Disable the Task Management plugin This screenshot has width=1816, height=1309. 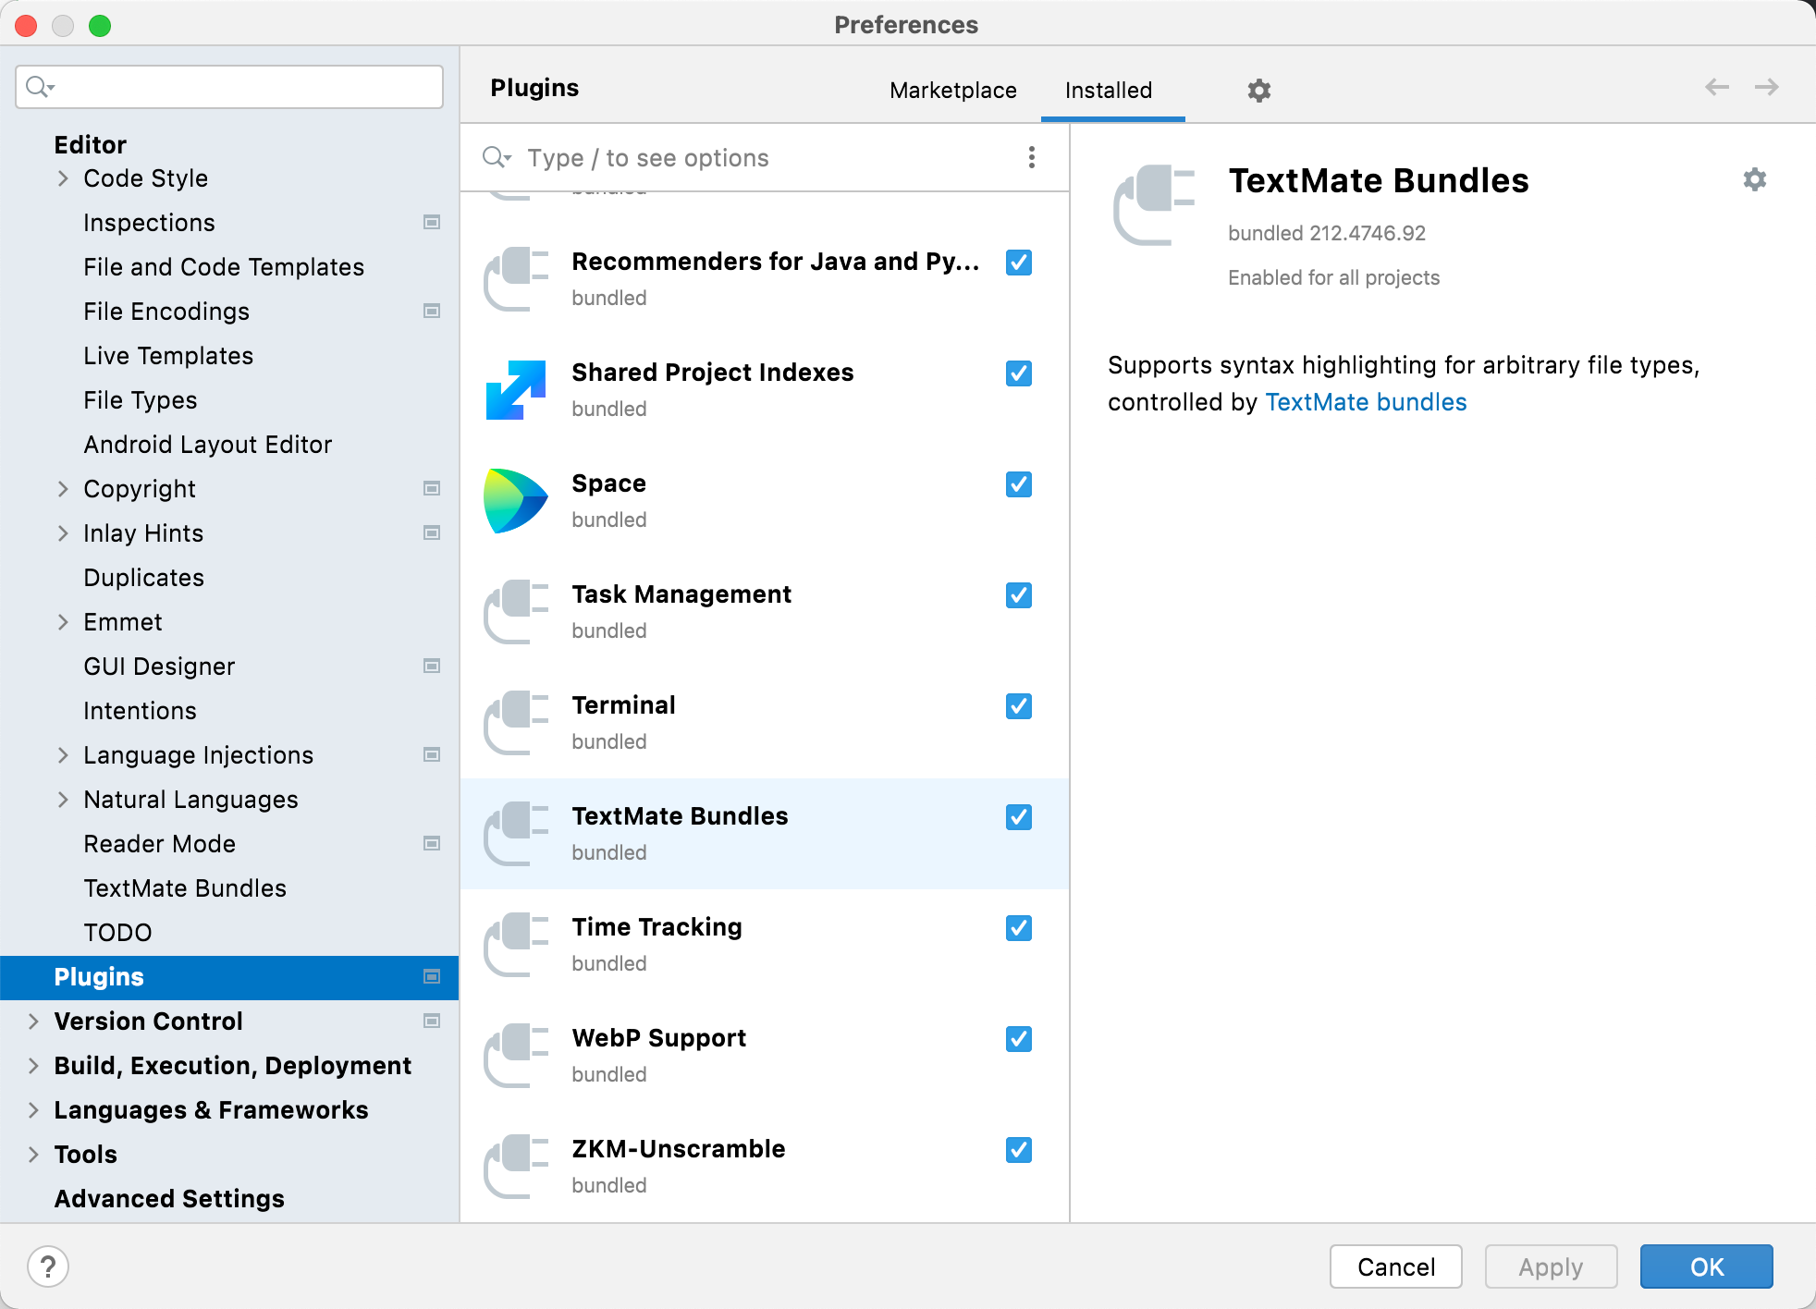pos(1019,595)
